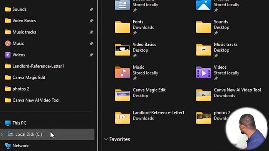Open the Music note icon in sidebar
Viewport: 269px width, 151px height.
(x=8, y=44)
